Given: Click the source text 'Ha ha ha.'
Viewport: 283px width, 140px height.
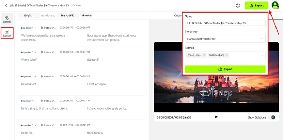Looking at the screenshot, I should [x=27, y=133].
